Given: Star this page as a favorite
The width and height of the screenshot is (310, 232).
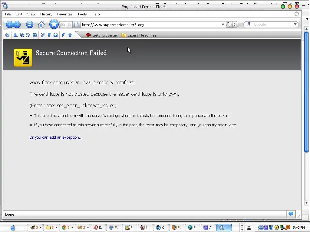Looking at the screenshot, I should (x=54, y=24).
